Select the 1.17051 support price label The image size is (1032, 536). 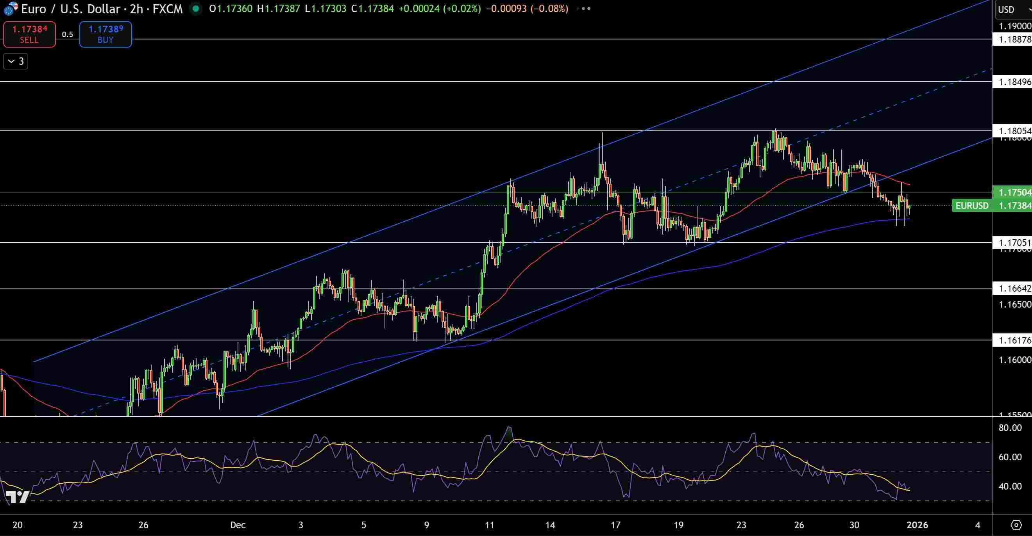pos(1014,242)
